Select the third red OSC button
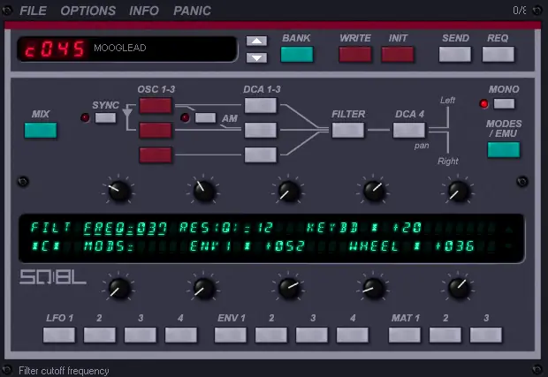 (156, 155)
